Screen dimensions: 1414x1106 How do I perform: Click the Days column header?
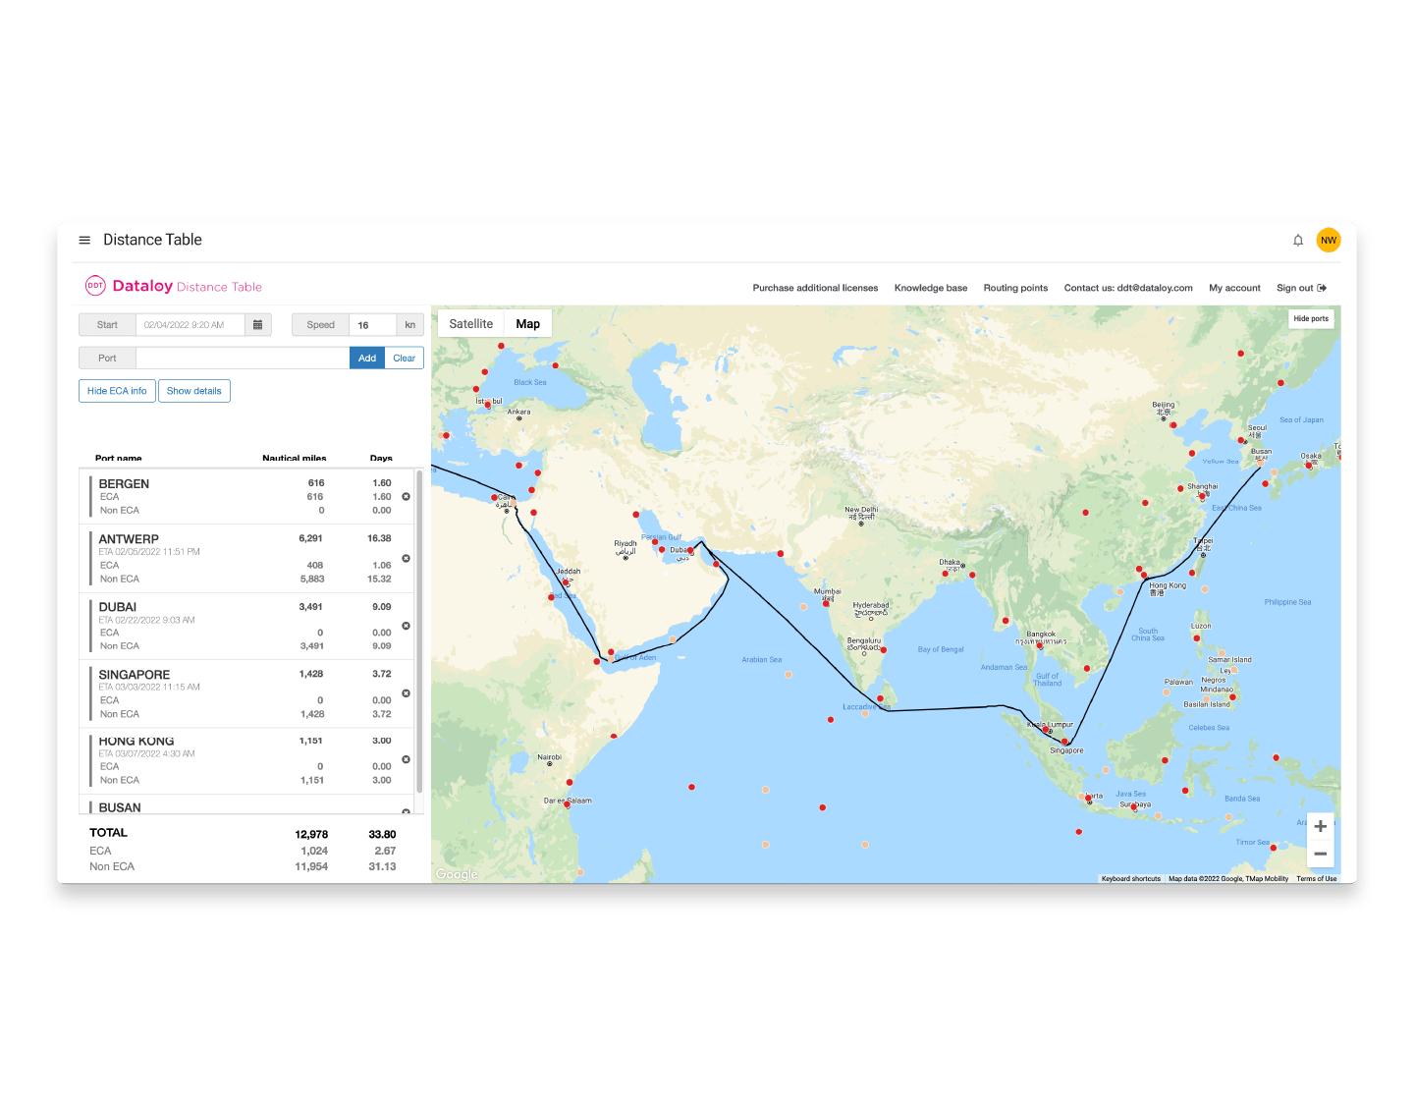coord(381,459)
